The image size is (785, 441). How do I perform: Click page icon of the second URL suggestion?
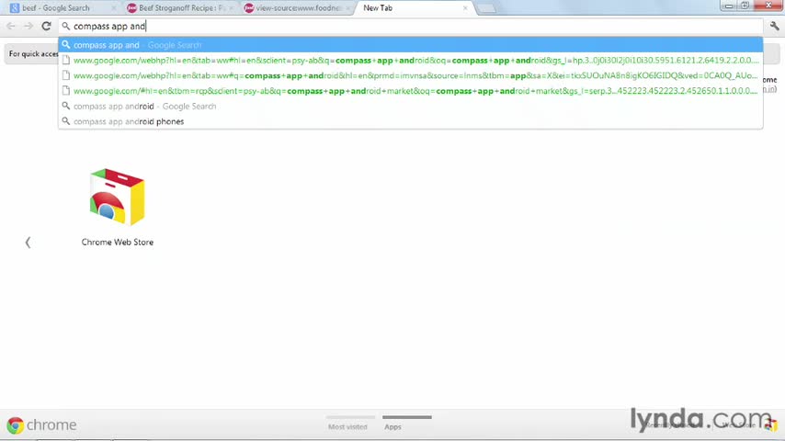[x=65, y=75]
